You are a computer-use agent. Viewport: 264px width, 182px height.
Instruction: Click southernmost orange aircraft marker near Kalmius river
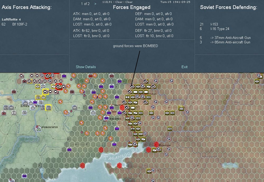[110, 138]
